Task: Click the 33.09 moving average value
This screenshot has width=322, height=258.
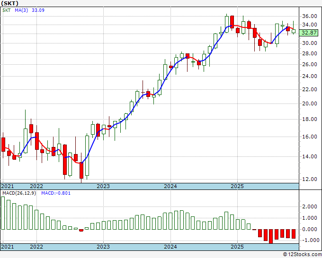Action: (x=38, y=10)
